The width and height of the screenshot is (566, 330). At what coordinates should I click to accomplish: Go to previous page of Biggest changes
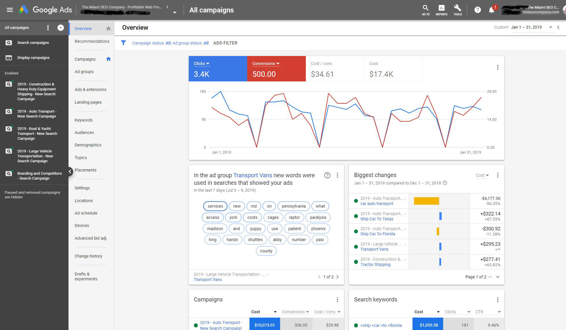coord(490,277)
